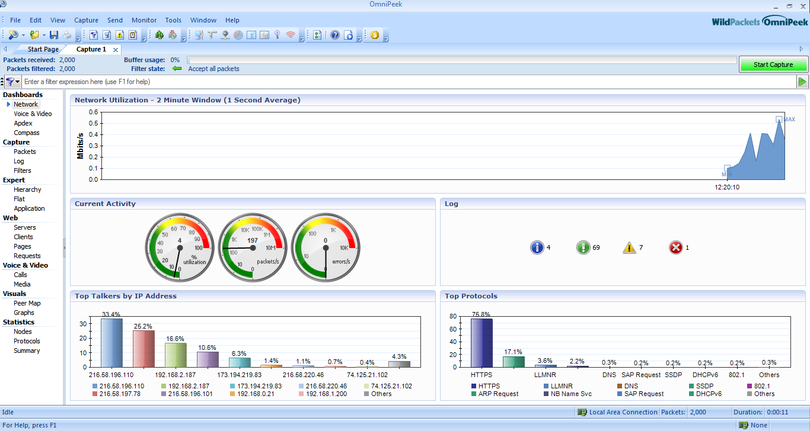Open the funnel Filters icon in main toolbar
810x431 pixels.
(94, 35)
